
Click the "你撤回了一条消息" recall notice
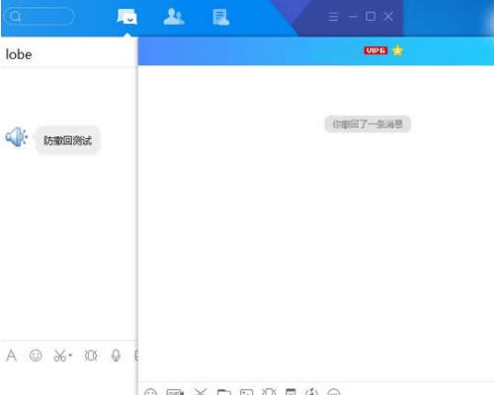pyautogui.click(x=368, y=124)
